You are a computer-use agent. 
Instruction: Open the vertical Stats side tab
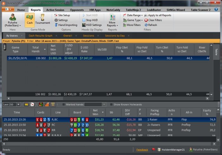coord(4,47)
